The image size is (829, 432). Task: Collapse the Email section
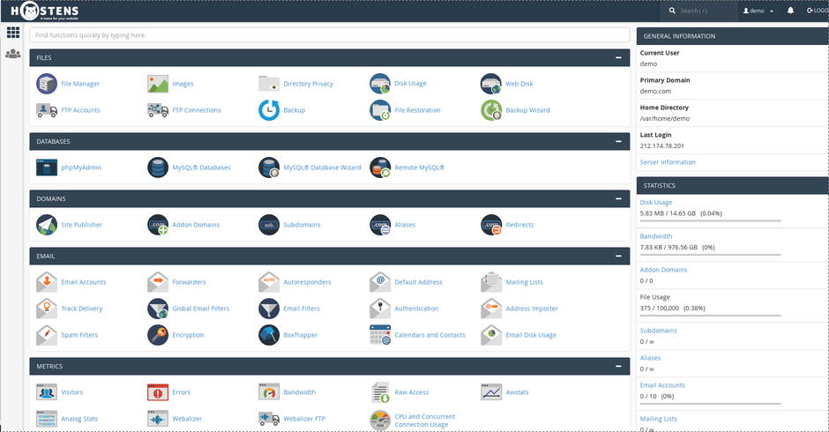(x=618, y=256)
